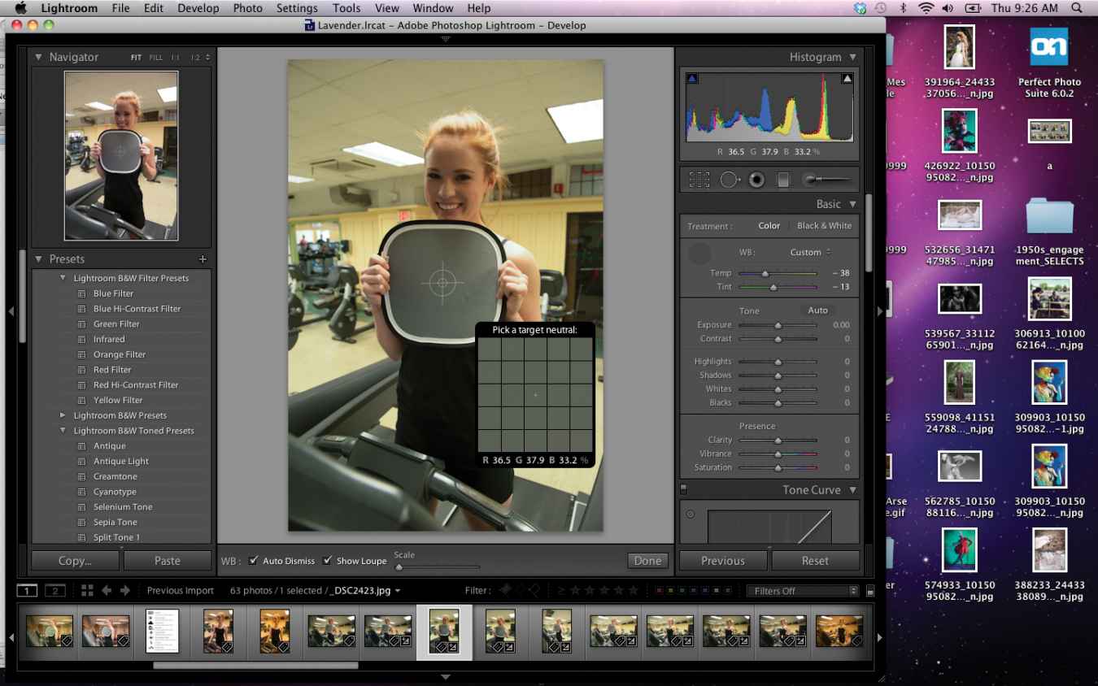Screen dimensions: 1098x686
Task: Add a new preset with plus icon
Action: click(x=203, y=259)
